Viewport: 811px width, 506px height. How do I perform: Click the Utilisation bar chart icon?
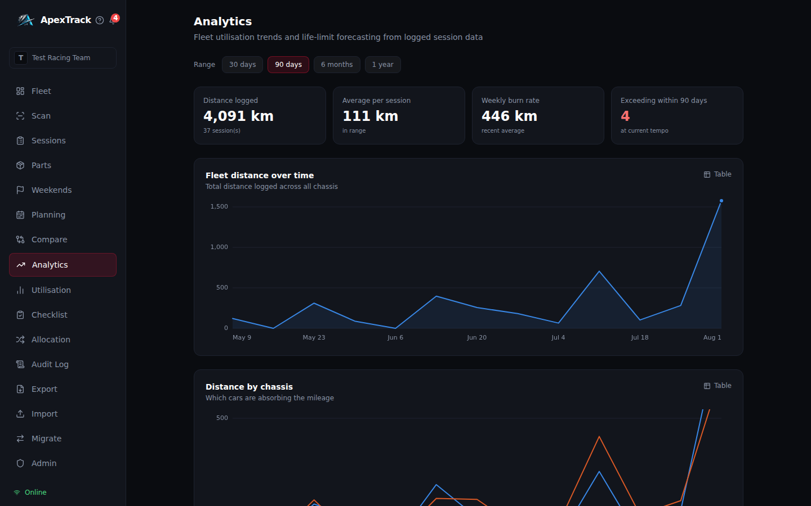click(20, 290)
